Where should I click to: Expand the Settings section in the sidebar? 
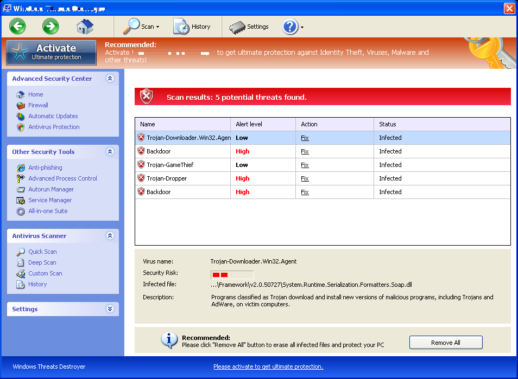pyautogui.click(x=110, y=309)
